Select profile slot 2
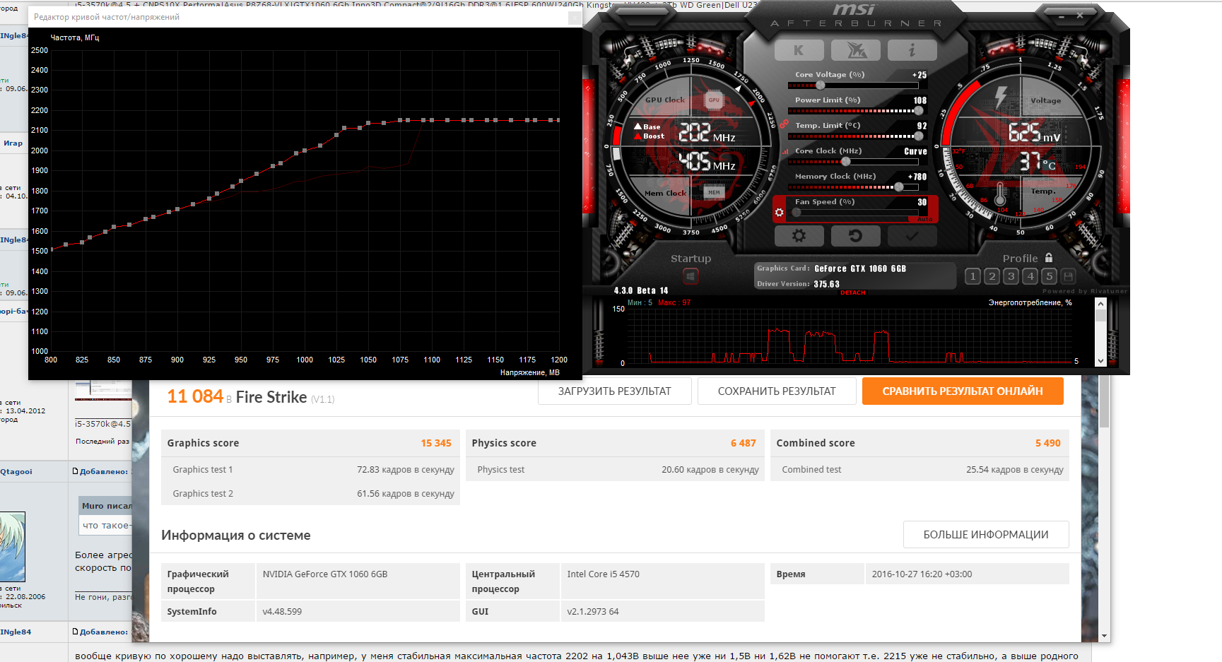1222x662 pixels. coord(992,276)
